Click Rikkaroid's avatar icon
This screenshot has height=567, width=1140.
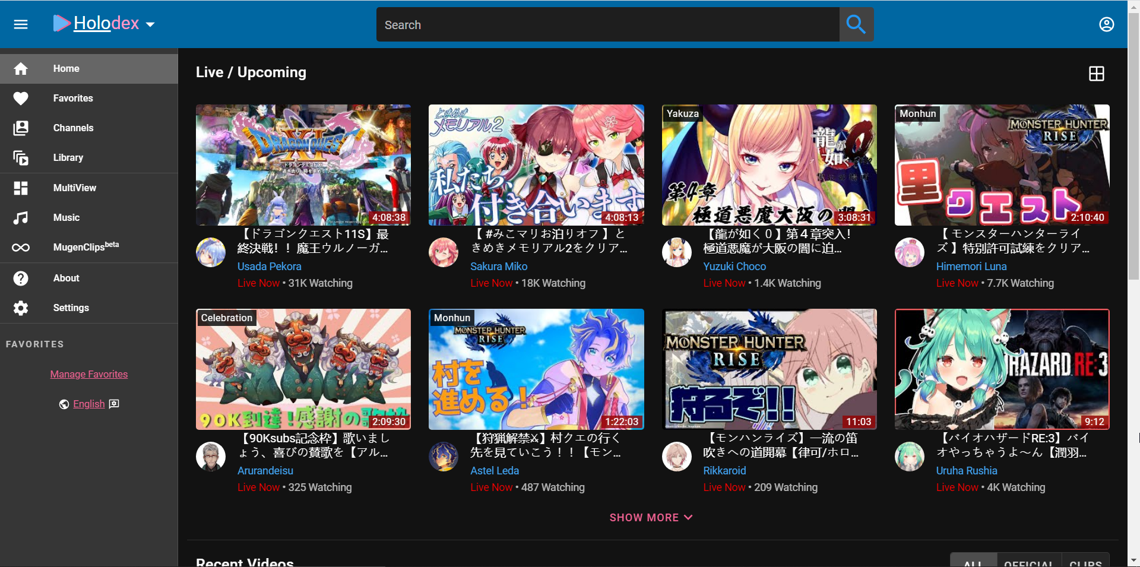(x=677, y=457)
